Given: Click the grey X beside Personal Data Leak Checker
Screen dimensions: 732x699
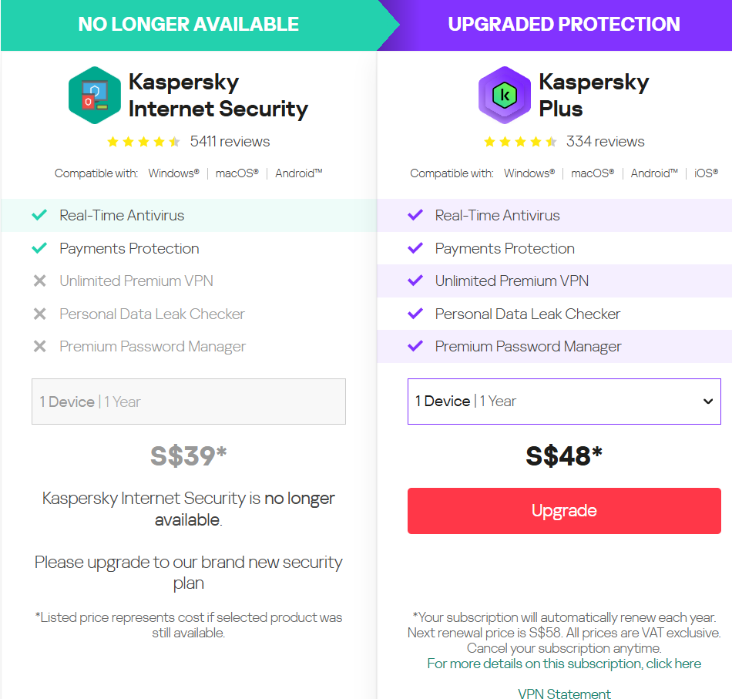Looking at the screenshot, I should [39, 314].
